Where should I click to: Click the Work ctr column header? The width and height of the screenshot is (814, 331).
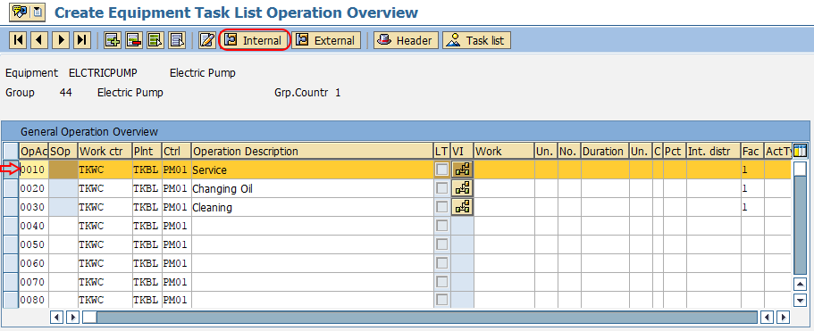[105, 151]
